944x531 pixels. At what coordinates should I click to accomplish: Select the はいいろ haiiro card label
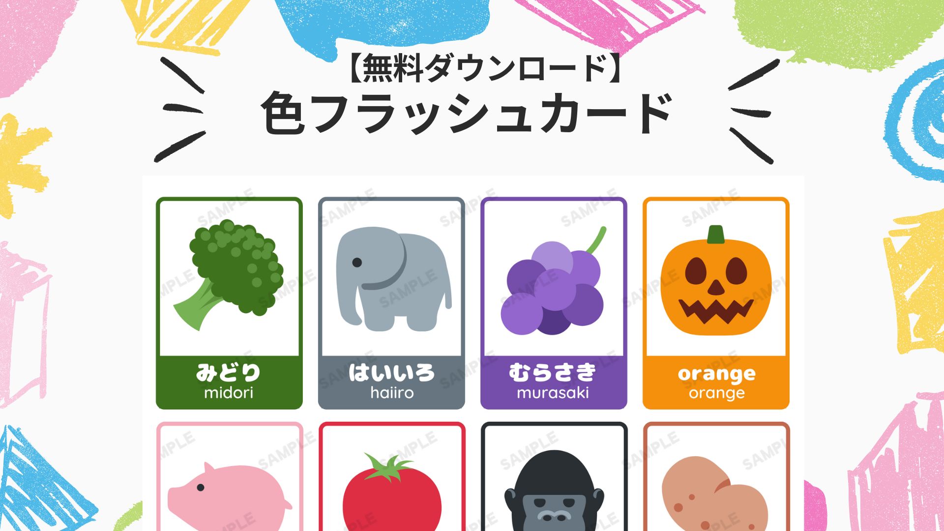point(391,382)
